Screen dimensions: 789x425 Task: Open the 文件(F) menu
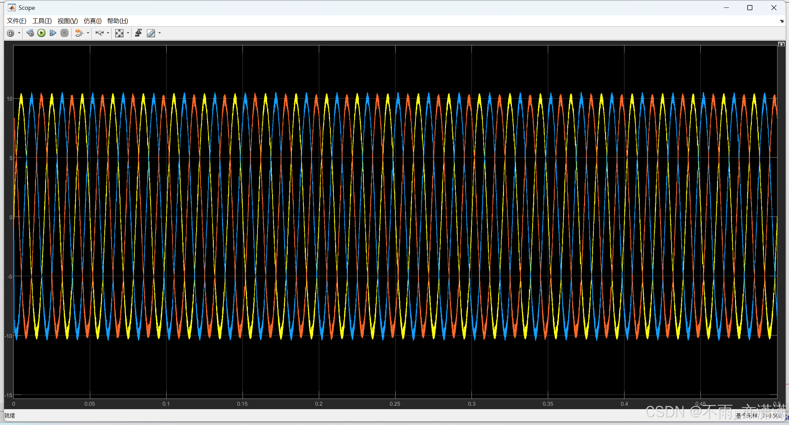pyautogui.click(x=16, y=21)
